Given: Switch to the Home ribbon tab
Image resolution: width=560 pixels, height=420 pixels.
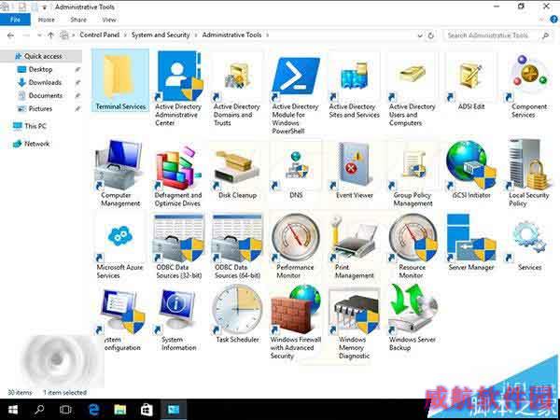Looking at the screenshot, I should 47,20.
